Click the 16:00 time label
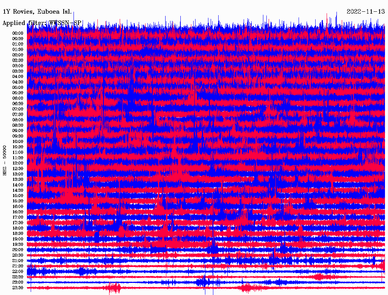The width and height of the screenshot is (388, 295). (x=18, y=206)
